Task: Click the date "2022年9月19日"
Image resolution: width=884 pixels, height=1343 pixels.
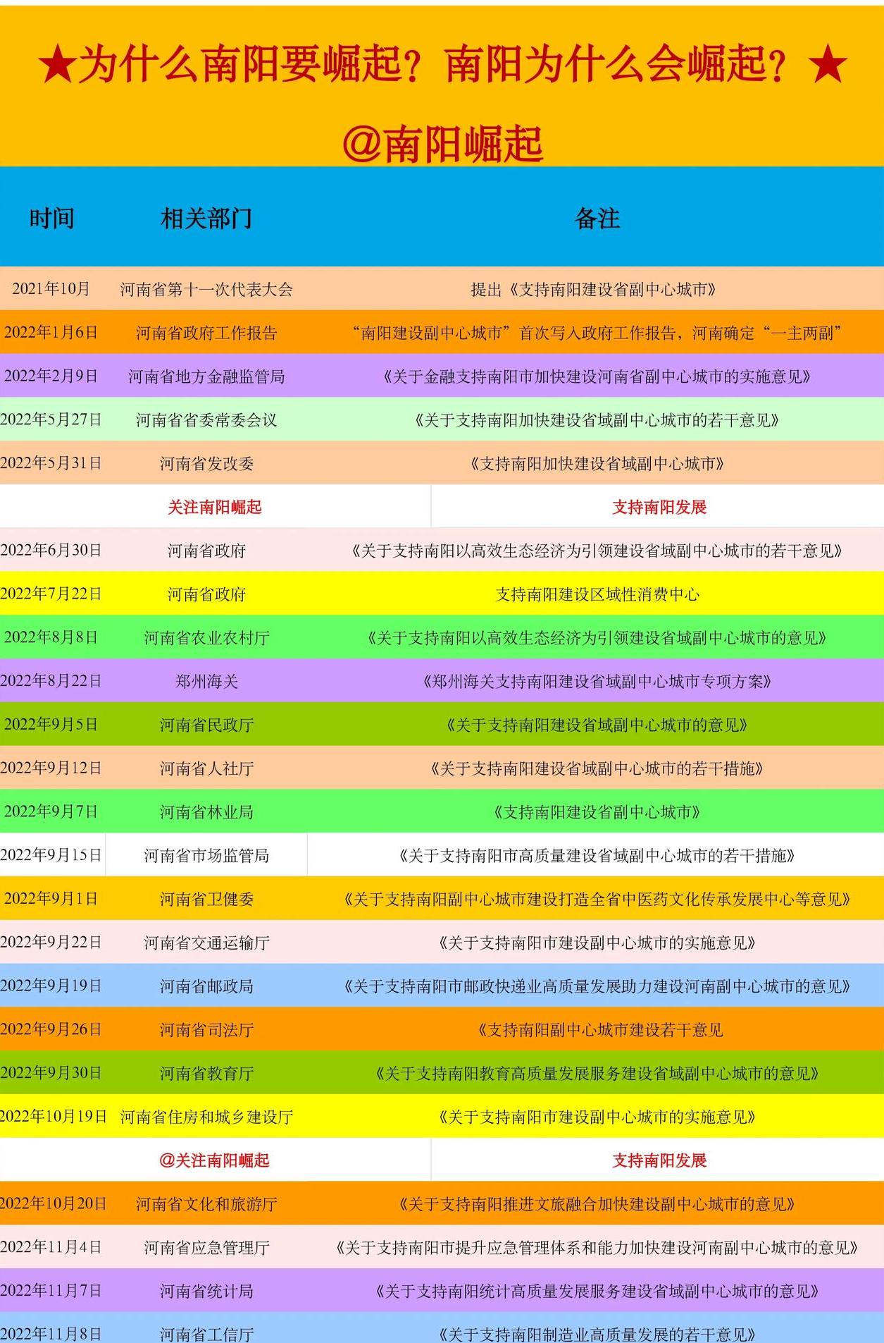Action: (x=51, y=986)
